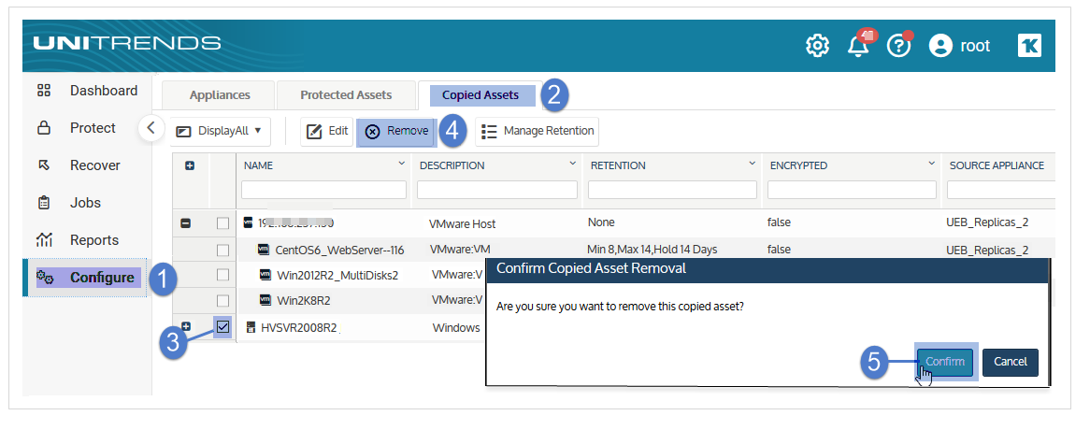This screenshot has height=430, width=1090.
Task: Click the Recover arrow icon
Action: click(44, 165)
